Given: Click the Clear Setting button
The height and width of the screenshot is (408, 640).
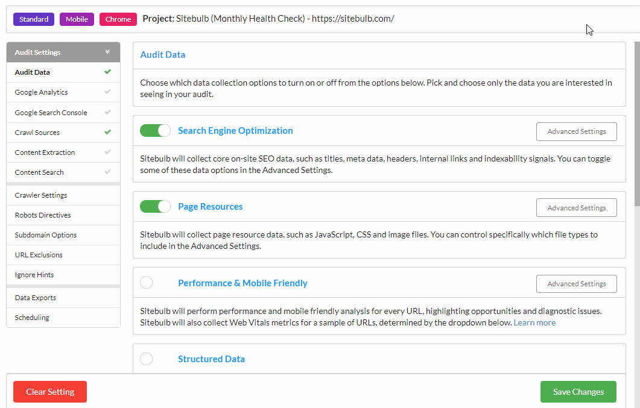Looking at the screenshot, I should pos(50,392).
